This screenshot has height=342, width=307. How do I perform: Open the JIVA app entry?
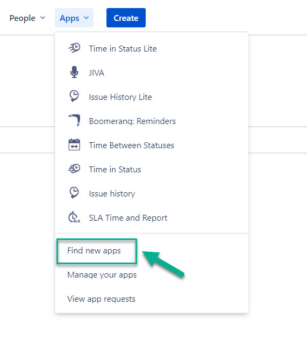click(152, 72)
